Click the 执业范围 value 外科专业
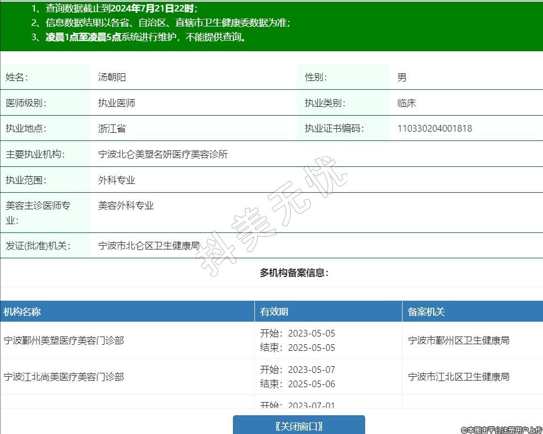This screenshot has height=434, width=543. coord(117,180)
